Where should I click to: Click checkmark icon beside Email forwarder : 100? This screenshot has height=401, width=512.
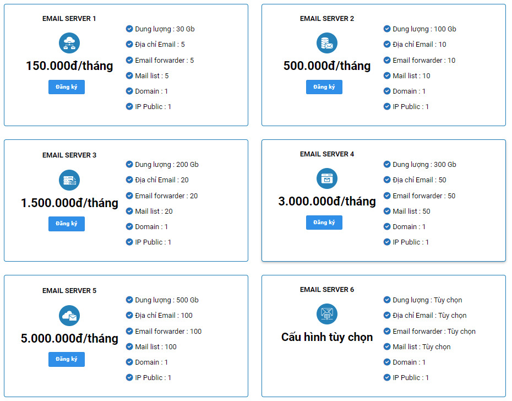[x=129, y=331]
